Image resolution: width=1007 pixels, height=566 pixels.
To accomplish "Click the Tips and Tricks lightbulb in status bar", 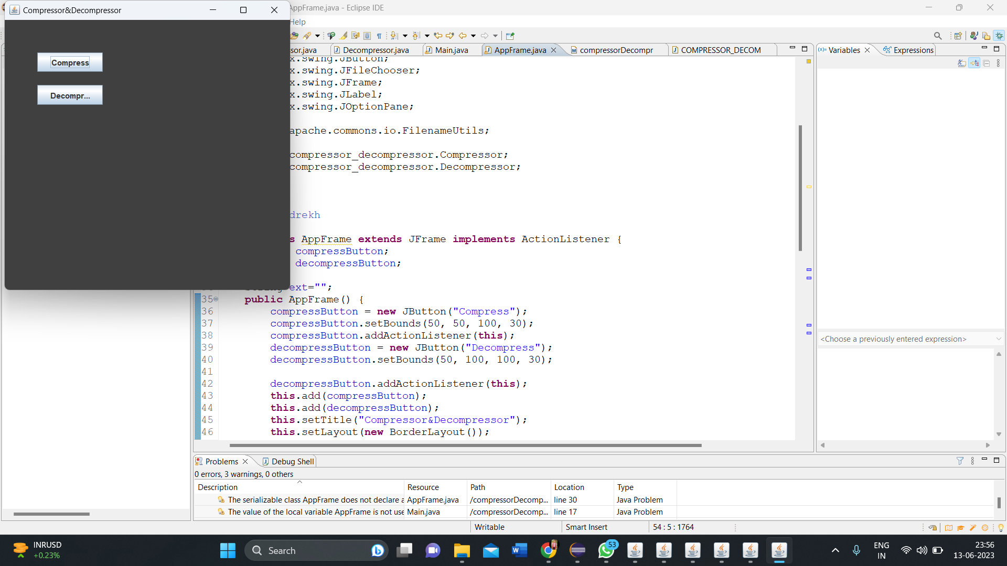I will (1001, 528).
